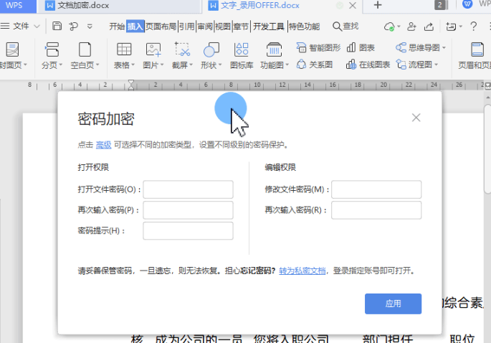This screenshot has height=343, width=491.
Task: Select the 开发工具 ribbon tab
Action: pyautogui.click(x=268, y=27)
